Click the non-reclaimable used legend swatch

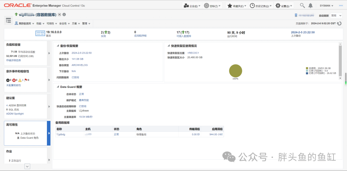(307, 73)
